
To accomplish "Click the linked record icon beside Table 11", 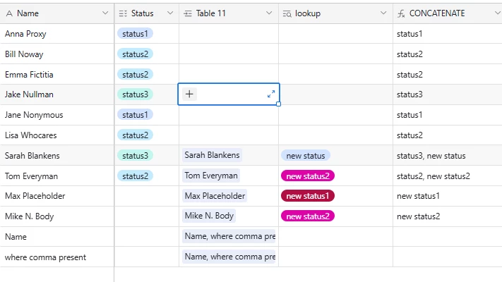I will click(x=188, y=13).
